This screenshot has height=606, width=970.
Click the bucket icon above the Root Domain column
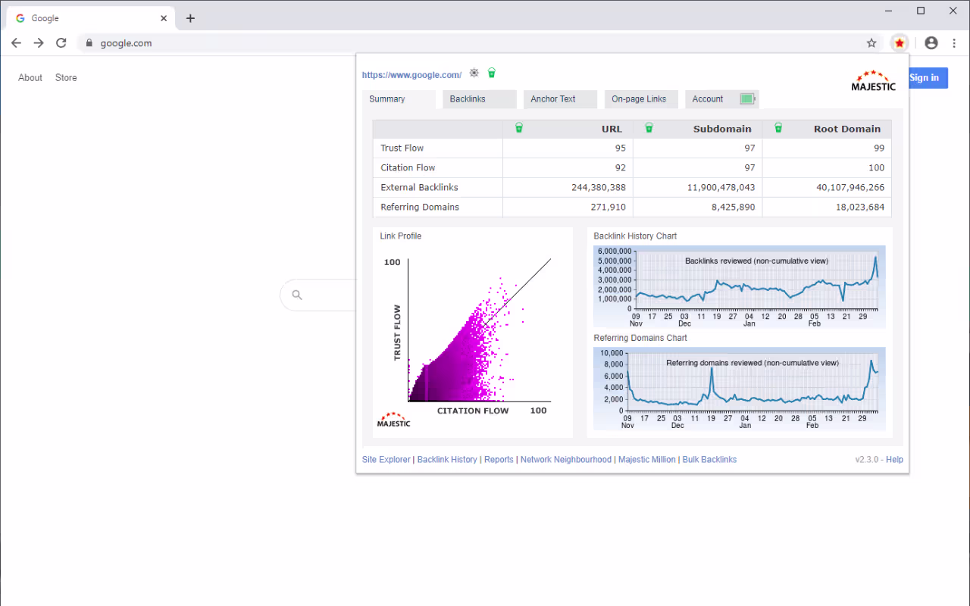click(x=778, y=128)
